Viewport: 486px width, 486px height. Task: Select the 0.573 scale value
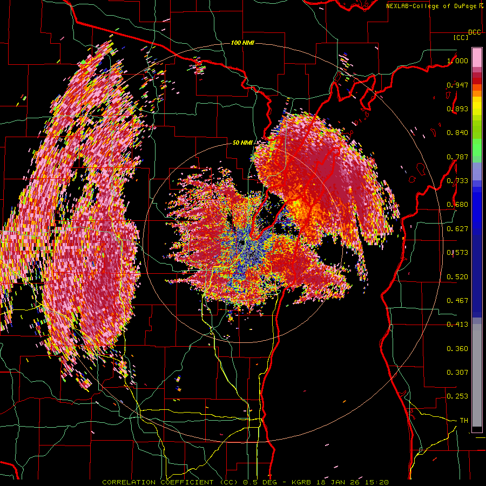[457, 253]
